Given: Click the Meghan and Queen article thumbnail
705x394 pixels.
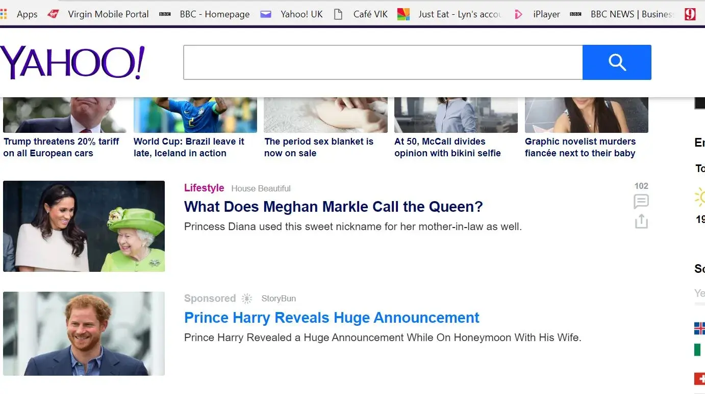Looking at the screenshot, I should click(x=84, y=226).
